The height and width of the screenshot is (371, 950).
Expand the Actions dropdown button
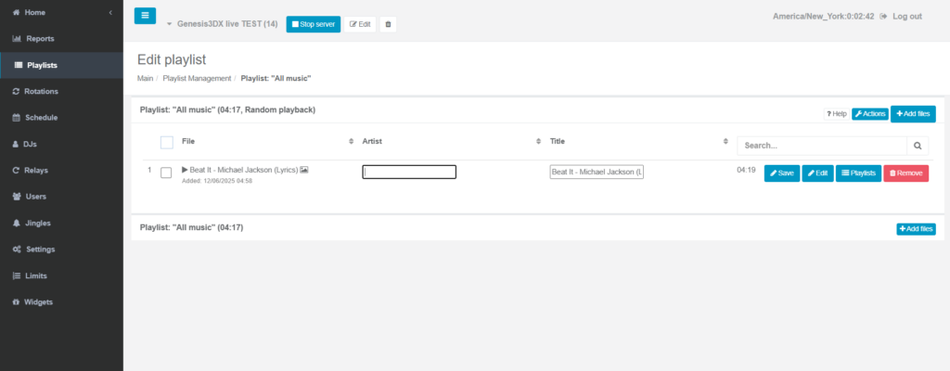[869, 113]
